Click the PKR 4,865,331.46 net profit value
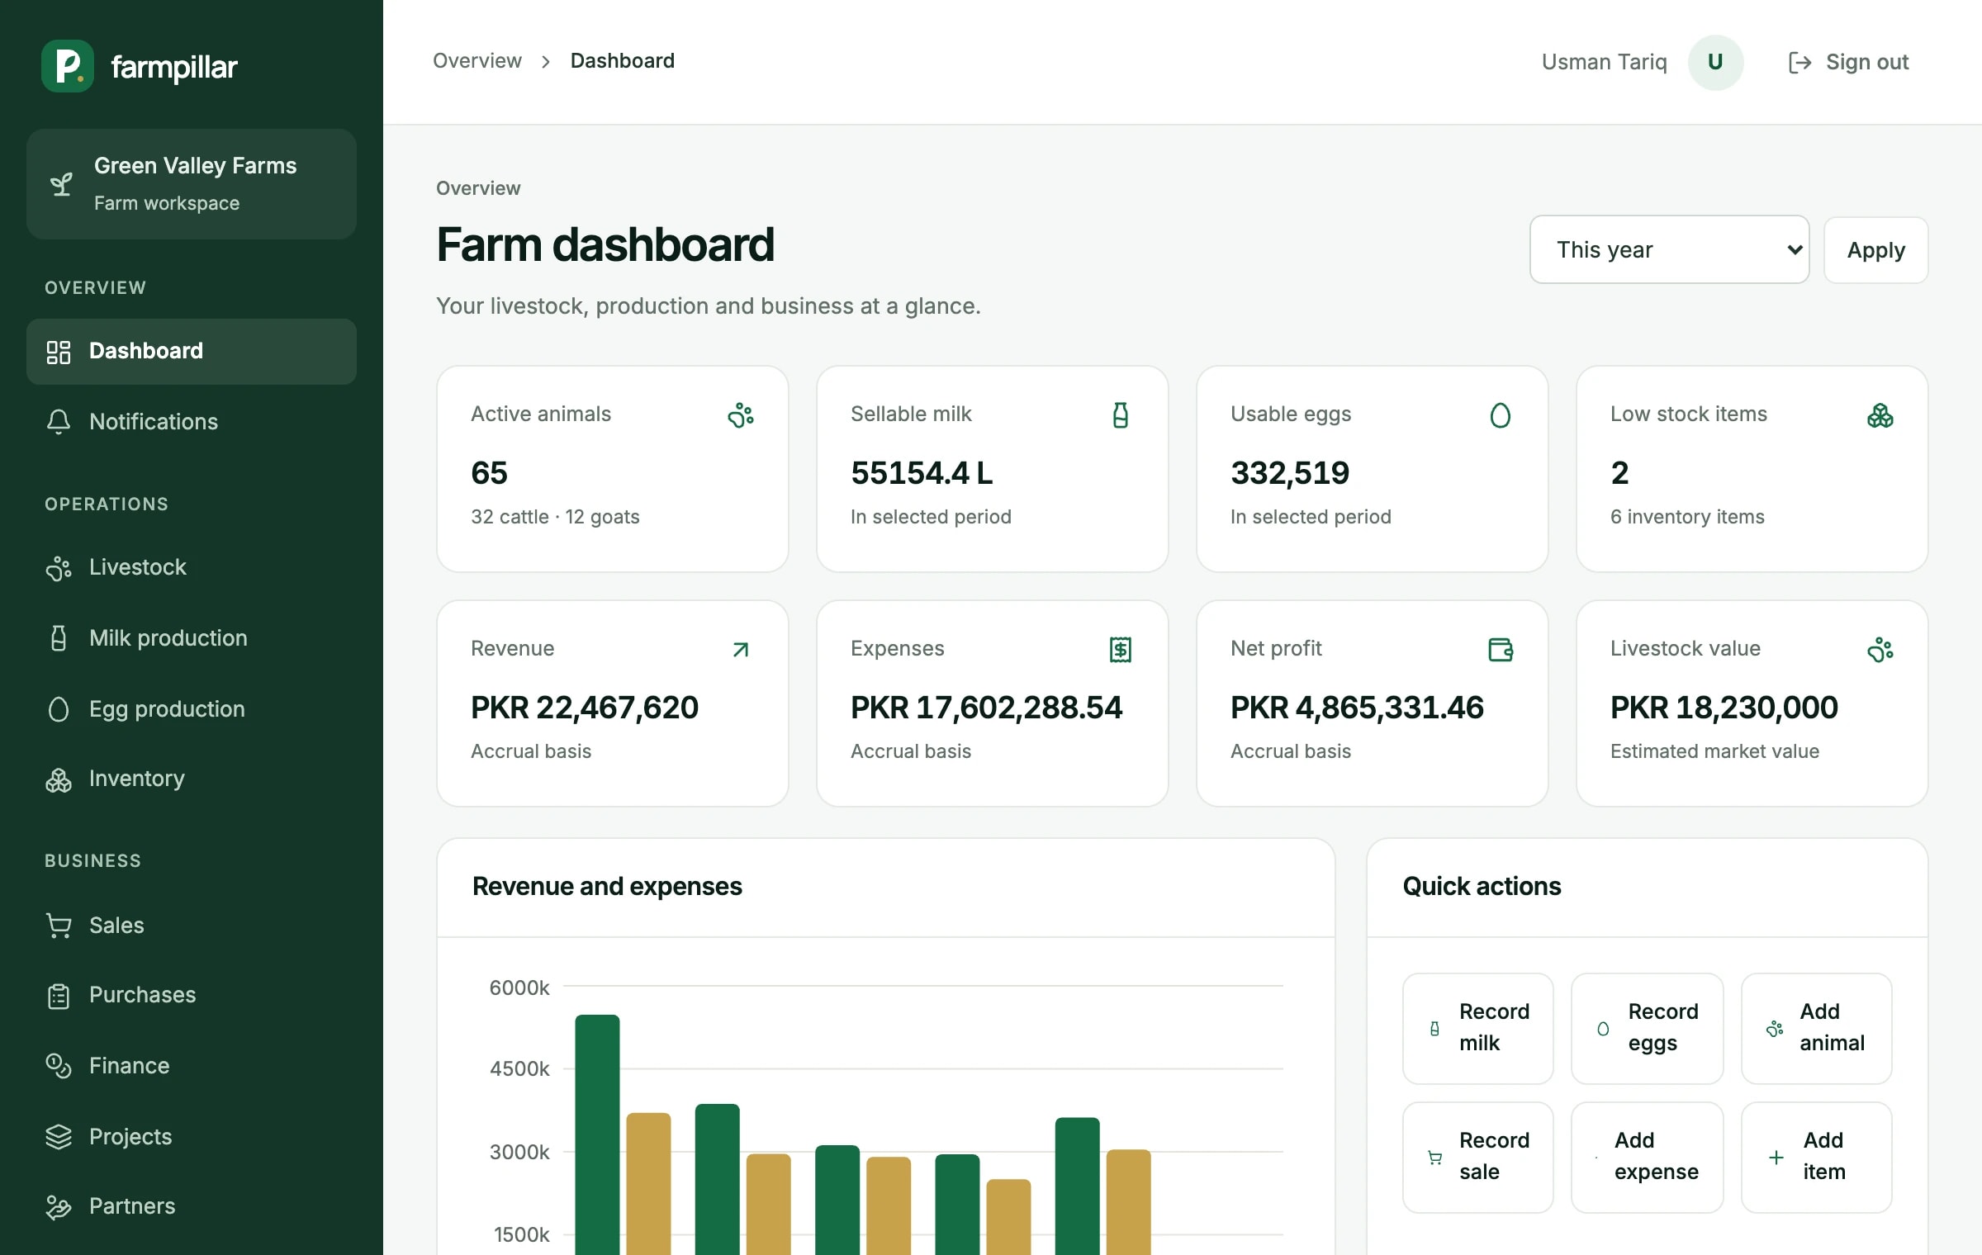 1357,708
